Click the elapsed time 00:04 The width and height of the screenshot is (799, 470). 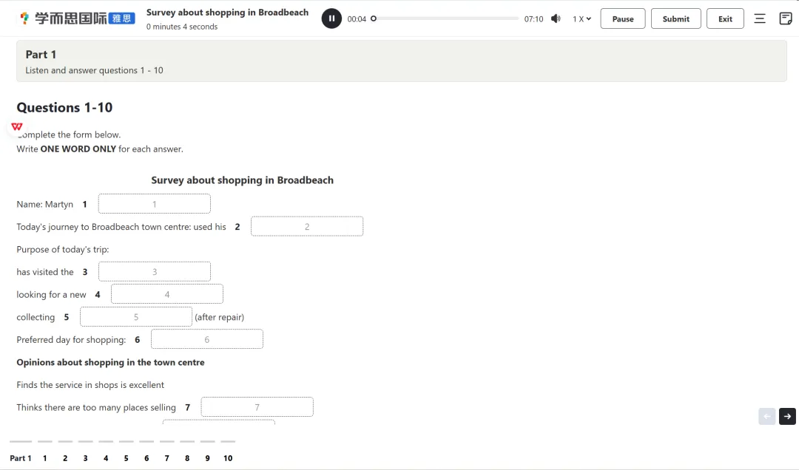[x=357, y=18]
